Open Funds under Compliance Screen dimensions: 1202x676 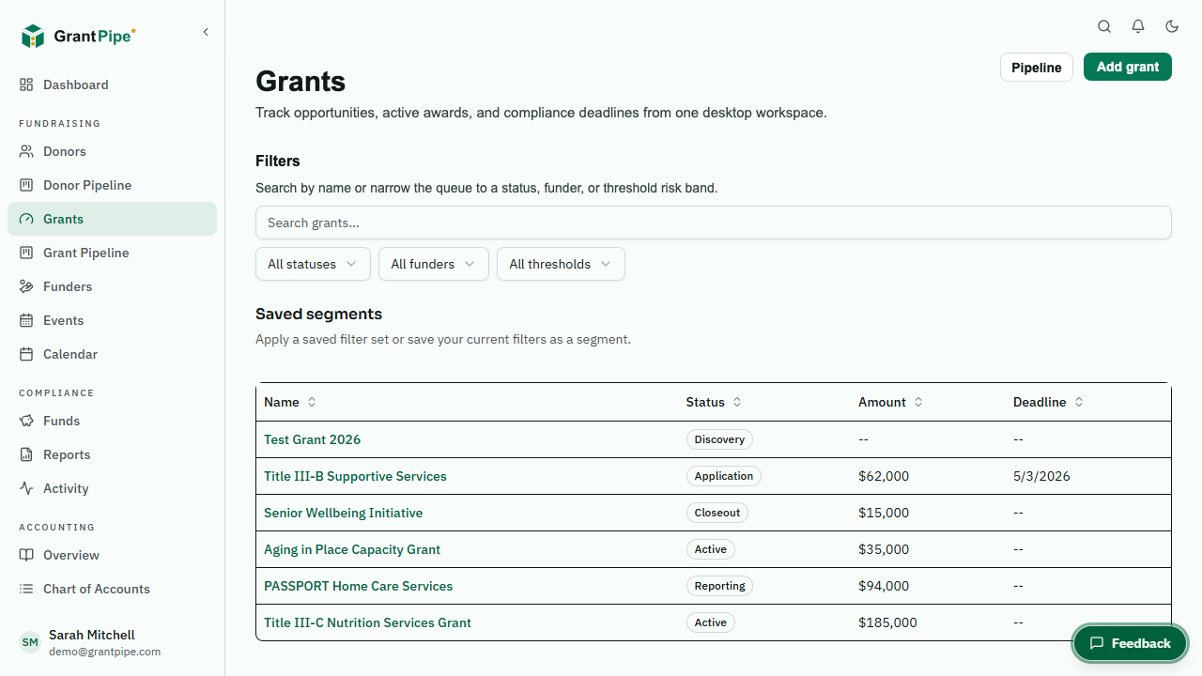tap(112, 421)
